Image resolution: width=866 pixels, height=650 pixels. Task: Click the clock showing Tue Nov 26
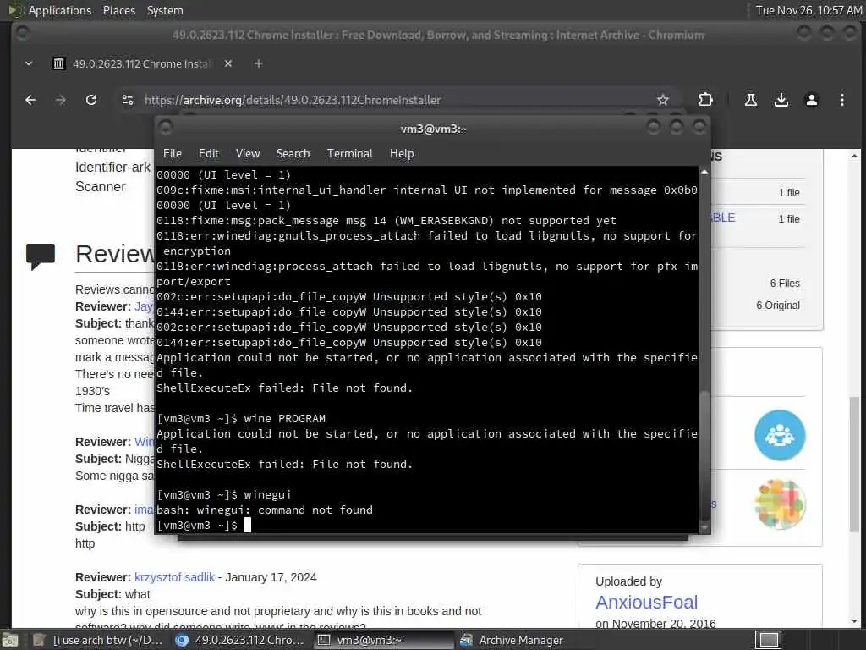(x=808, y=10)
